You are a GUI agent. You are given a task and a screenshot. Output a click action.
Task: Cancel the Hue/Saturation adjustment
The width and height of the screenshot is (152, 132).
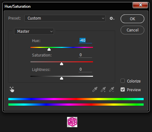coord(132,30)
